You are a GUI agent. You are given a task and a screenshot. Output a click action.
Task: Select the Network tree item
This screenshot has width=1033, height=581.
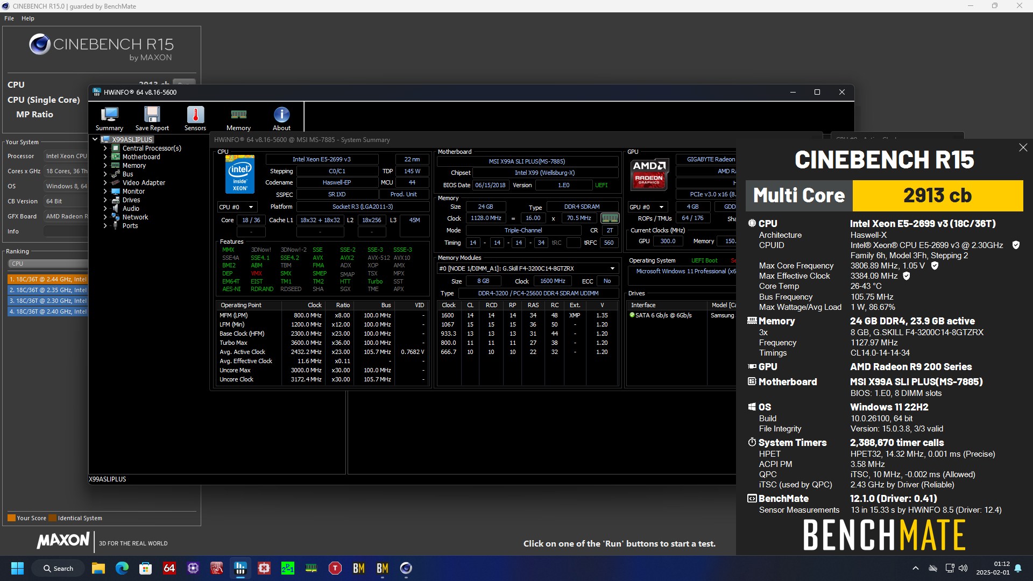pos(135,217)
